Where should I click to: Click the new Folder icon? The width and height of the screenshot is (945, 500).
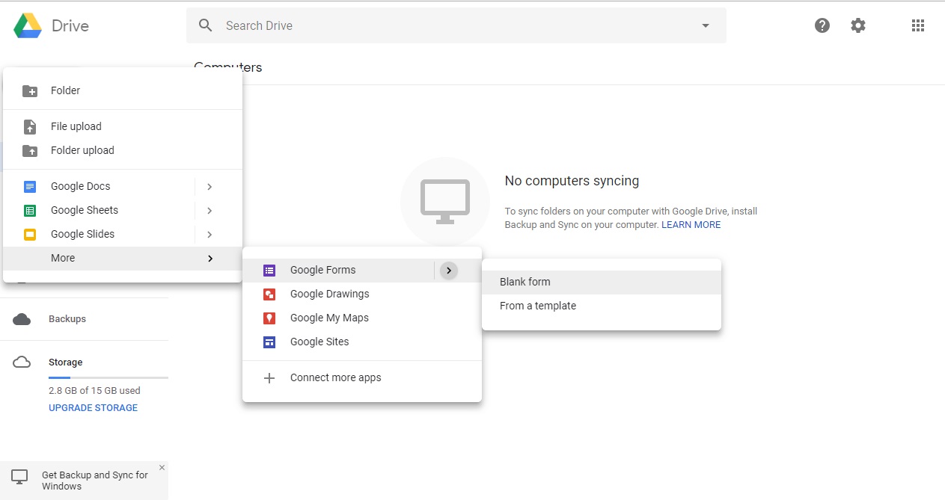click(30, 90)
